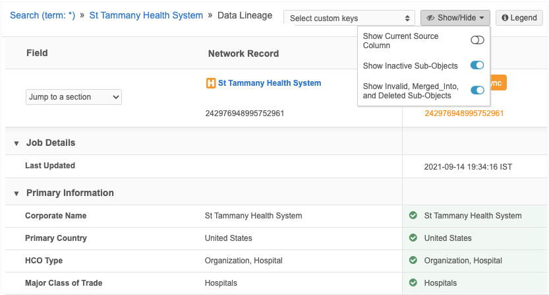Collapse the Primary Information section
549x295 pixels.
tap(16, 193)
